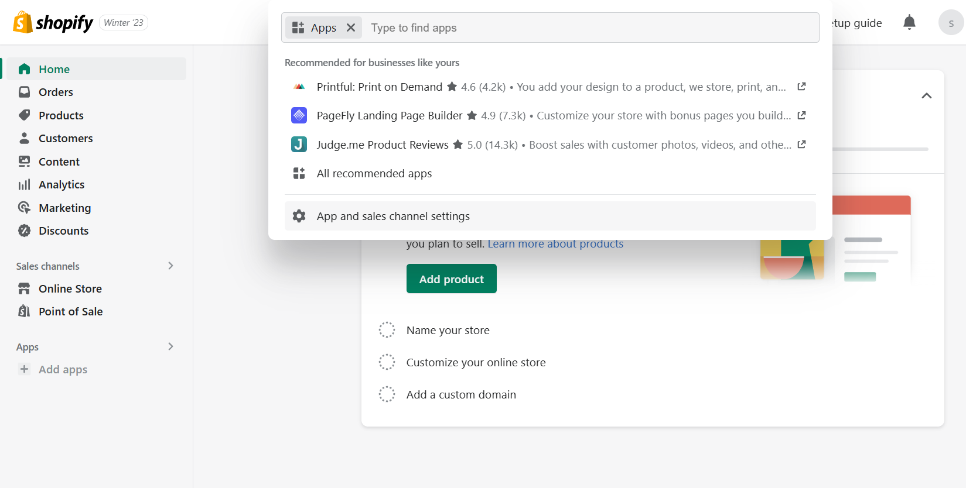
Task: Click the Winter '23 edition badge
Action: pyautogui.click(x=124, y=23)
